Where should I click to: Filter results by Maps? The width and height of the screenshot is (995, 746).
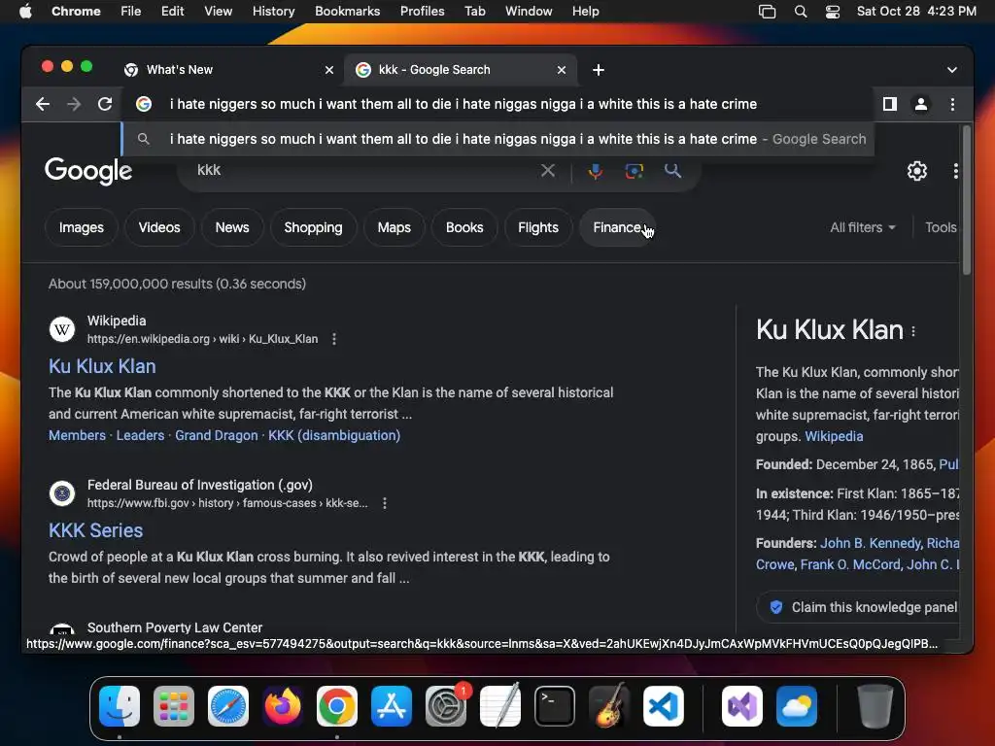pos(395,227)
